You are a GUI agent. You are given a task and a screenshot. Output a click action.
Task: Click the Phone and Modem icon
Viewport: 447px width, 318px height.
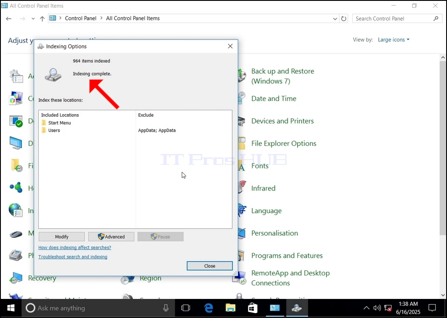coord(16,255)
